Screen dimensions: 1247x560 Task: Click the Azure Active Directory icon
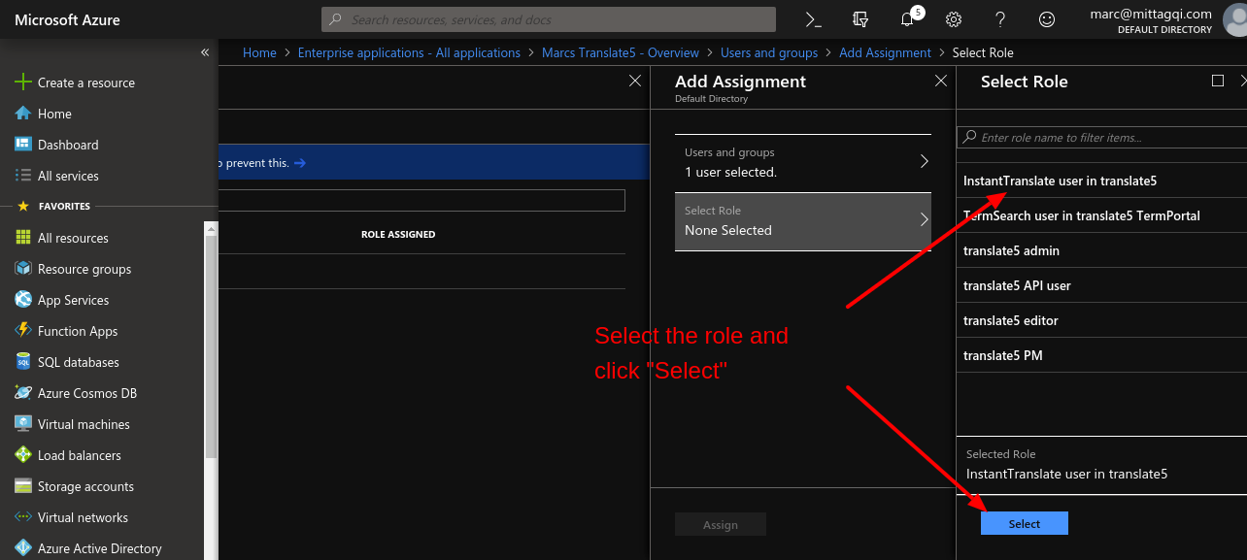[x=23, y=548]
